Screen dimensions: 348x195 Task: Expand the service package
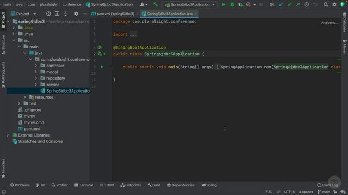[36, 84]
